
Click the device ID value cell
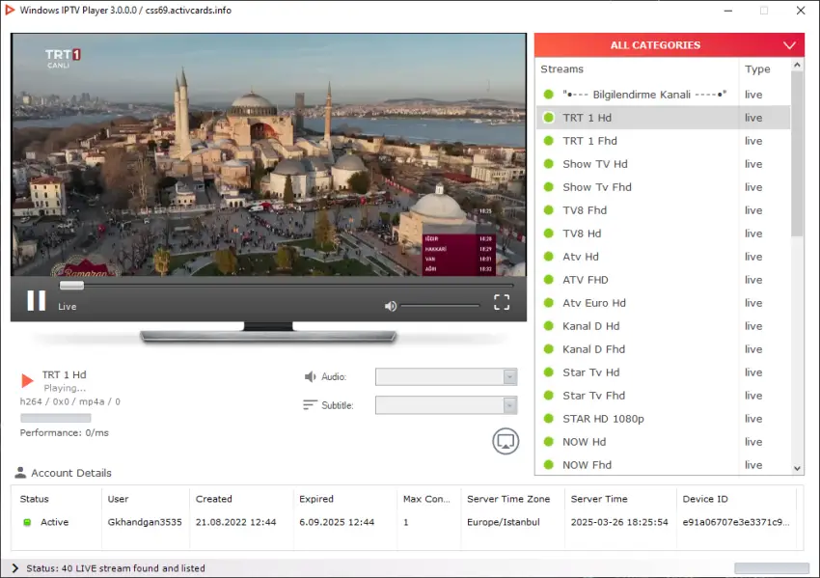click(x=736, y=522)
